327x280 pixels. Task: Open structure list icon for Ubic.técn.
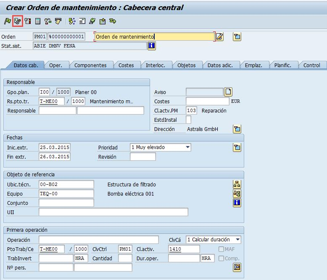coord(237,184)
